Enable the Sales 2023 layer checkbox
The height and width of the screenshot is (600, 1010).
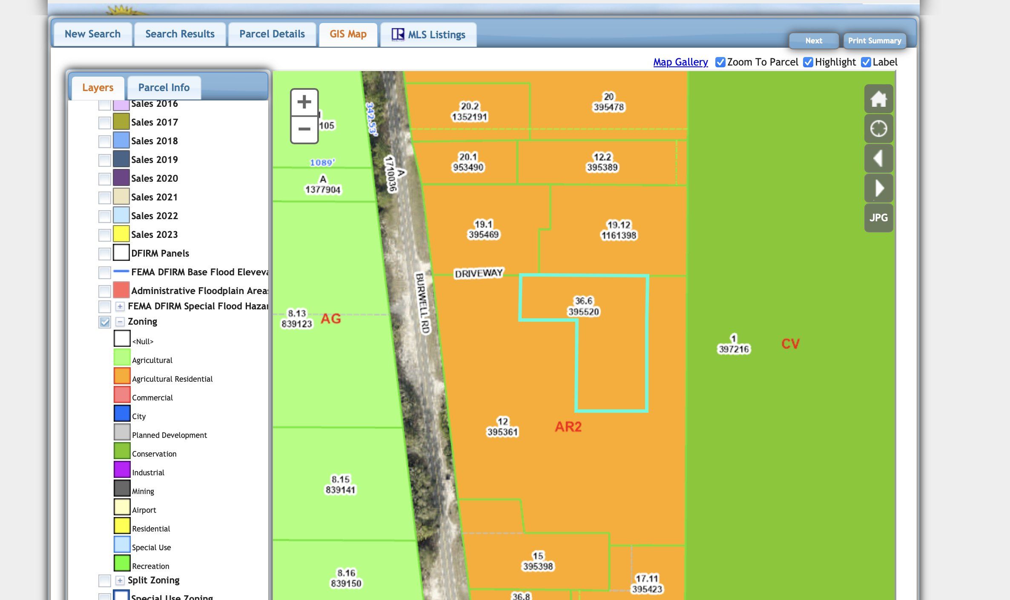pyautogui.click(x=104, y=235)
